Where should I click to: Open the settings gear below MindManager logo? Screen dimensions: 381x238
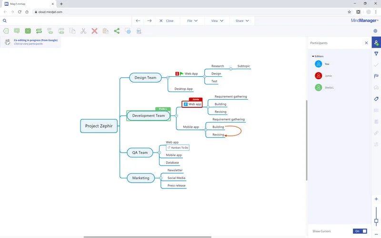click(376, 31)
